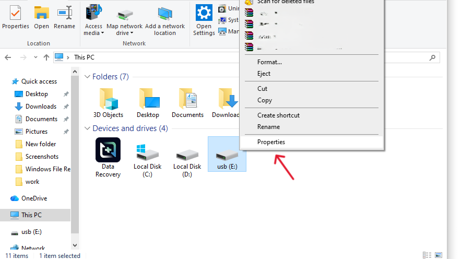Open usb (E:) in navigation pane

tap(31, 232)
